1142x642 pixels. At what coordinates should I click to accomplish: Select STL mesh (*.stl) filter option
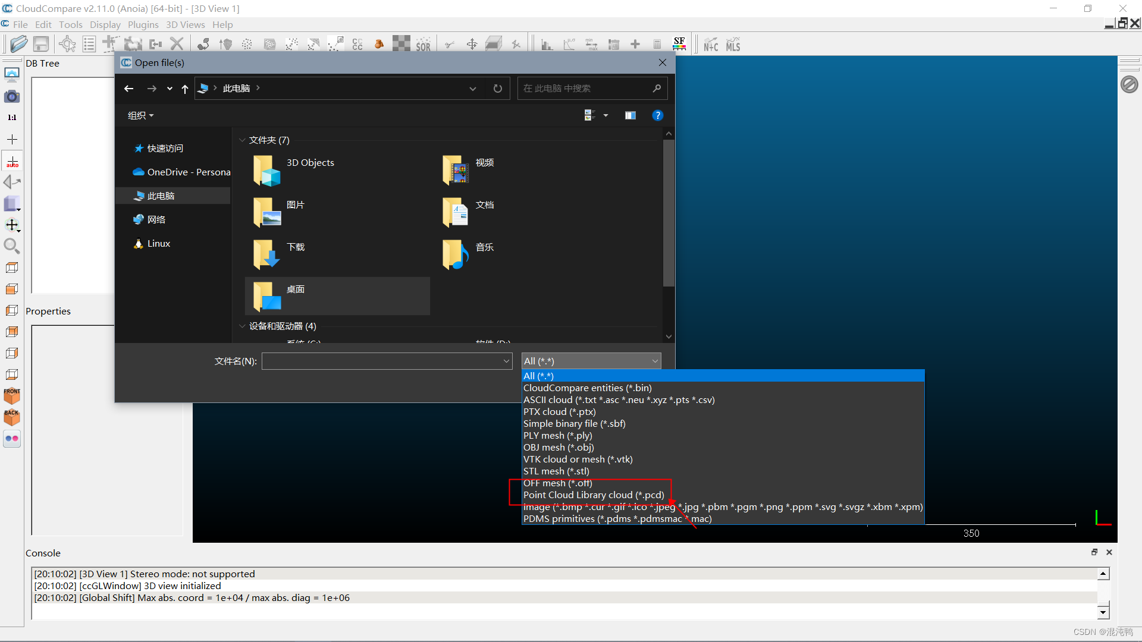click(x=723, y=471)
